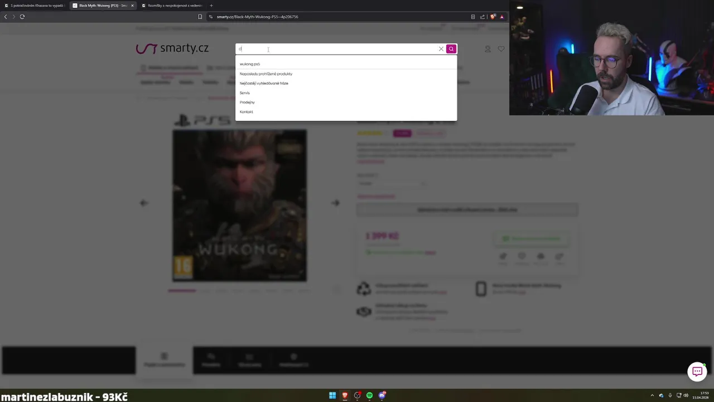Choose the 'Prodejny' suggestion entry
Image resolution: width=714 pixels, height=402 pixels.
[x=247, y=102]
